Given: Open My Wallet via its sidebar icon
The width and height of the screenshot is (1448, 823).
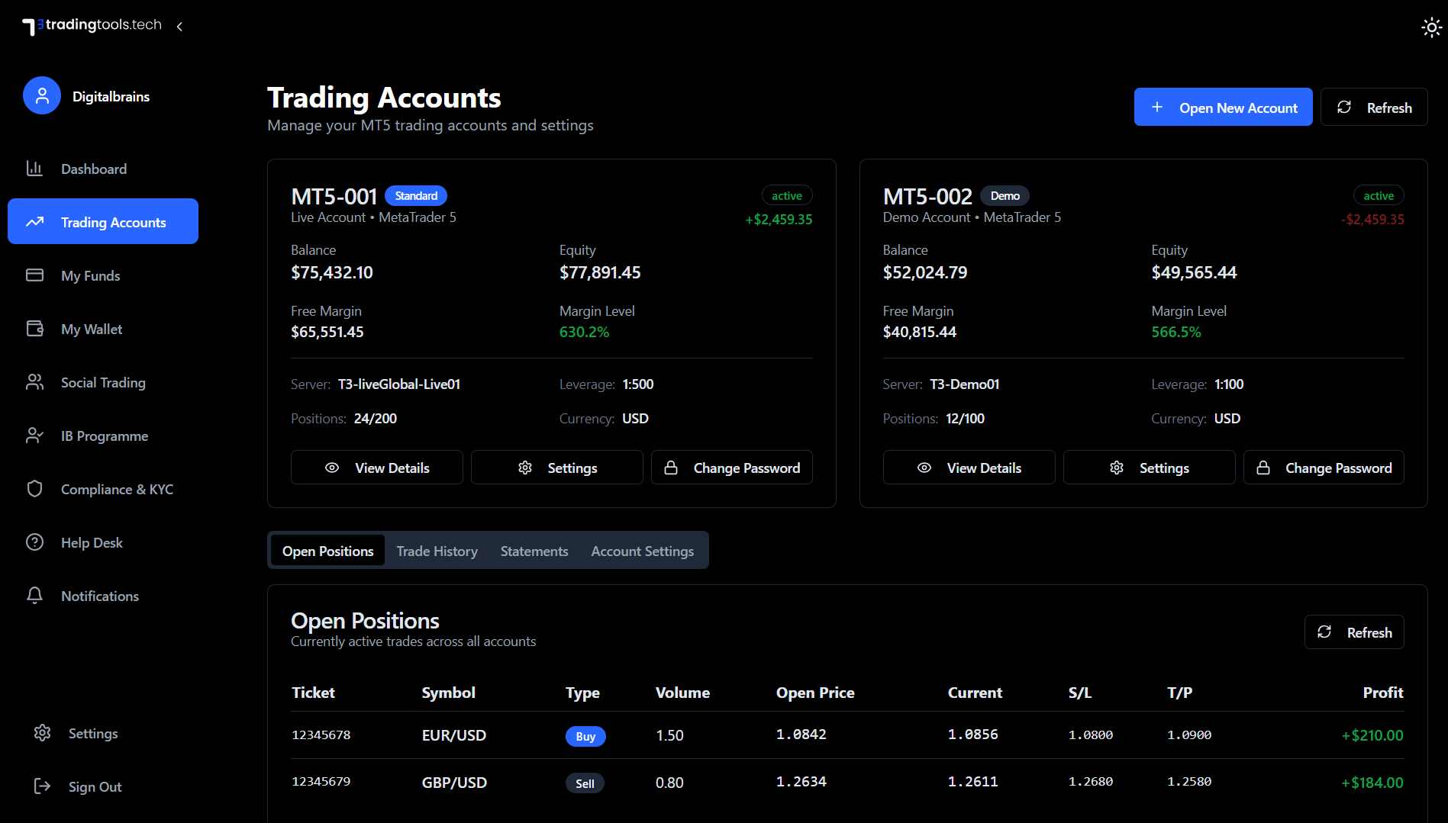Looking at the screenshot, I should pos(35,329).
